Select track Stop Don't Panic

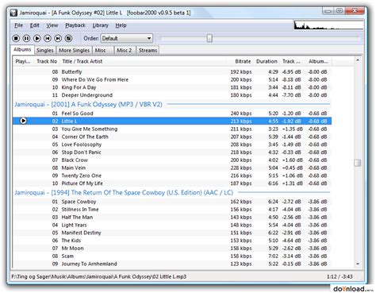click(172, 152)
